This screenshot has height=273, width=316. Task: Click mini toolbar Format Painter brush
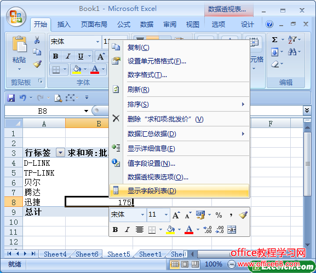(243, 215)
